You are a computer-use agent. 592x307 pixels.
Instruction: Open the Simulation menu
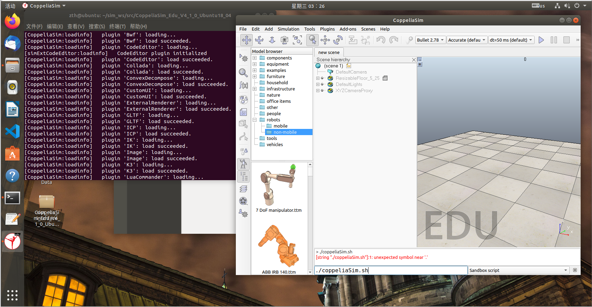pos(288,29)
